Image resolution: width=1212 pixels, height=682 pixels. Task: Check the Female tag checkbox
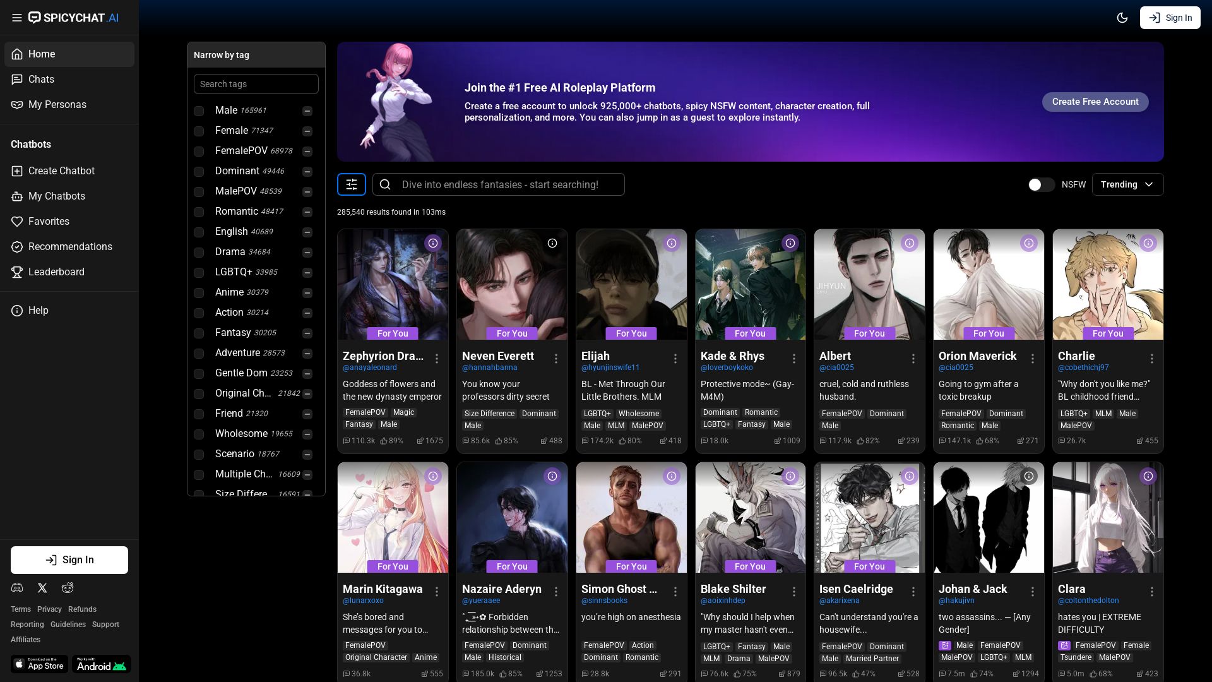pos(199,131)
